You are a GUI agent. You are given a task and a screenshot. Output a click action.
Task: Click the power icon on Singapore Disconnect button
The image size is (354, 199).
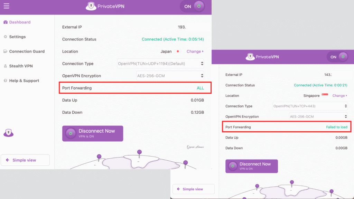pyautogui.click(x=233, y=166)
